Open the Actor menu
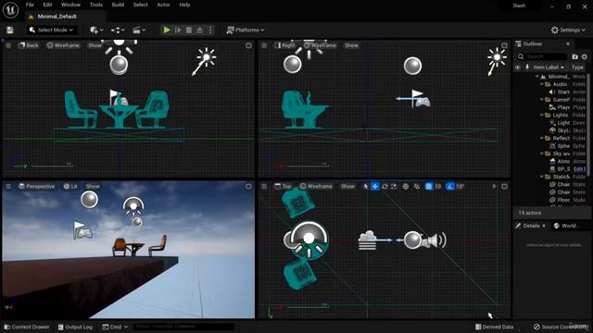 pos(163,5)
